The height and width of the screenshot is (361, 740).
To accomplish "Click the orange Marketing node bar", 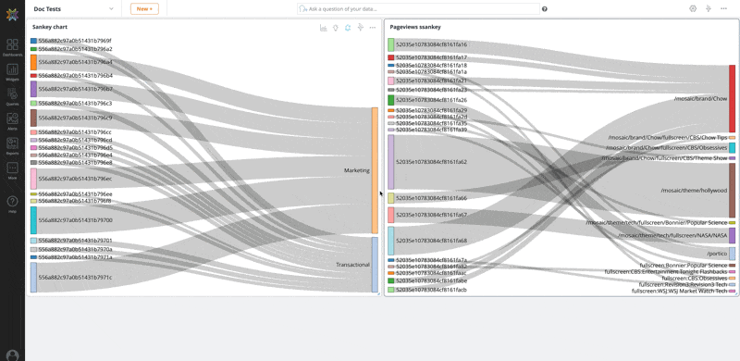I will tap(375, 170).
